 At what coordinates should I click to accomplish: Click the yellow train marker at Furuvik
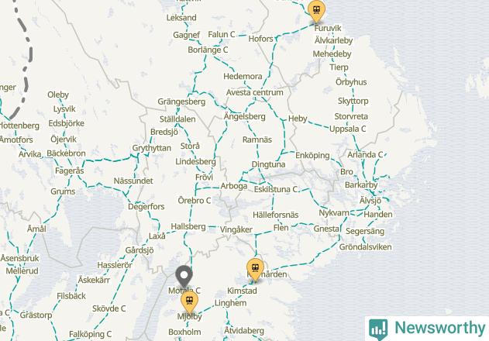point(316,11)
